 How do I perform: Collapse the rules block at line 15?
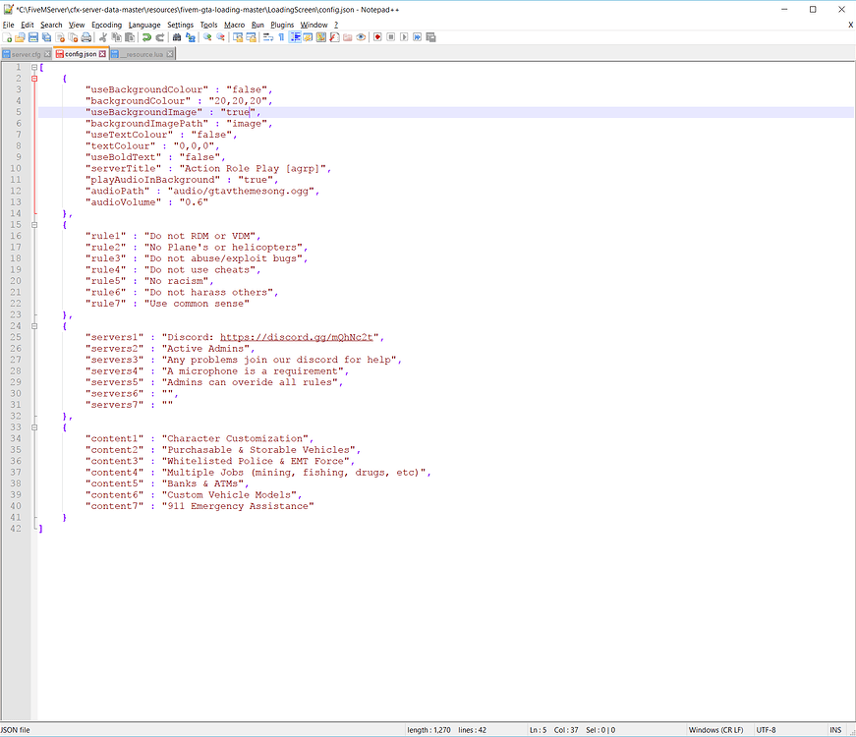click(34, 225)
